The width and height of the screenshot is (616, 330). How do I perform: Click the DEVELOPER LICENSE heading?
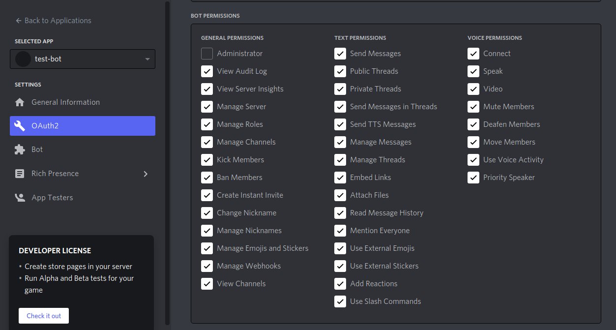(55, 251)
